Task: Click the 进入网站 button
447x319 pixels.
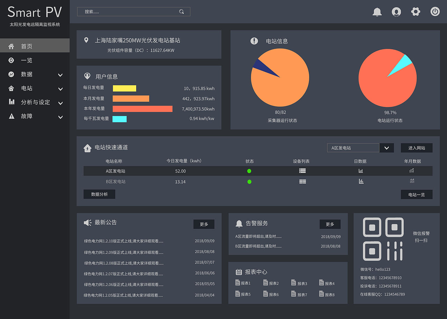Action: 417,148
